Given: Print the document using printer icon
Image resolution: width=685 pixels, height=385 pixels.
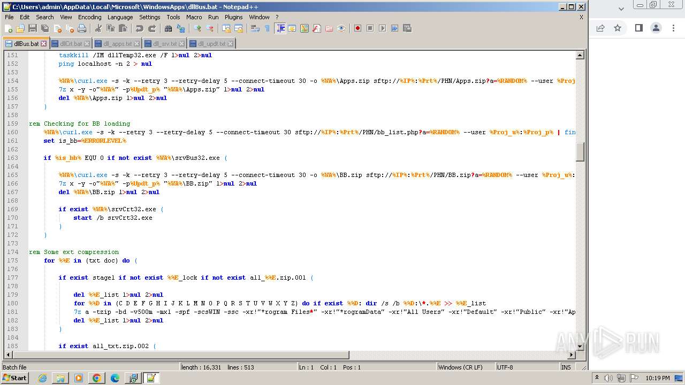Looking at the screenshot, I should (82, 28).
